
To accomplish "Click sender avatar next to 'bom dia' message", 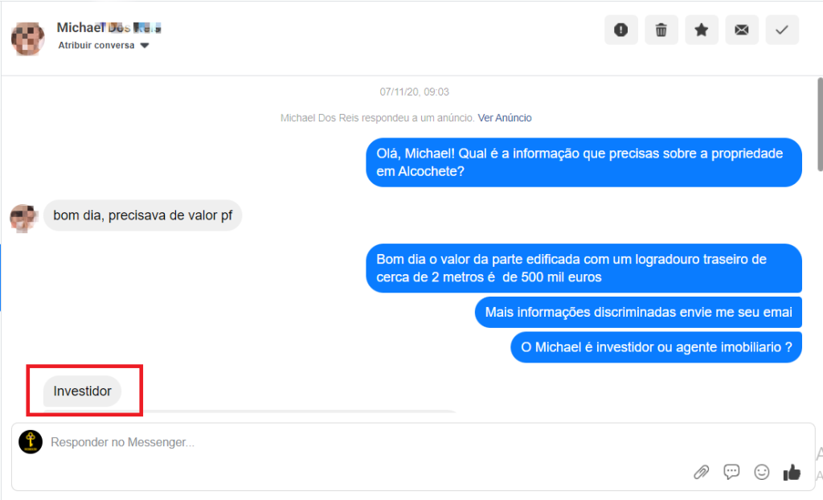I will click(x=23, y=218).
